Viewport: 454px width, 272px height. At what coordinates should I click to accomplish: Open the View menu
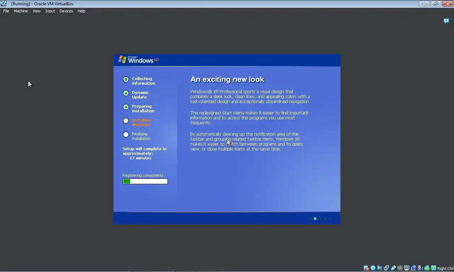click(x=37, y=11)
